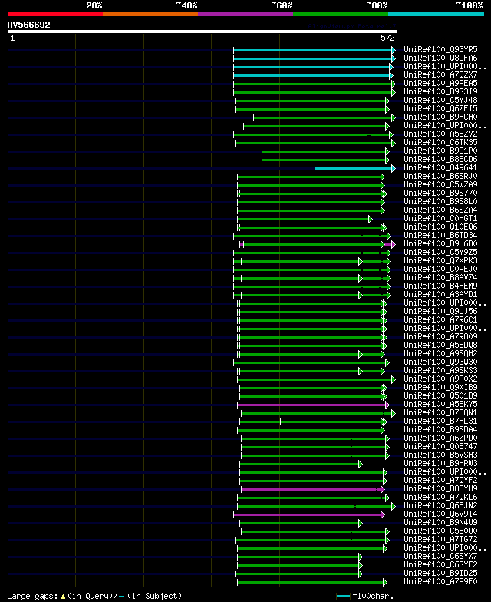
Task: Click the purple alignment bar for A5BKY5
Action: [x=313, y=405]
